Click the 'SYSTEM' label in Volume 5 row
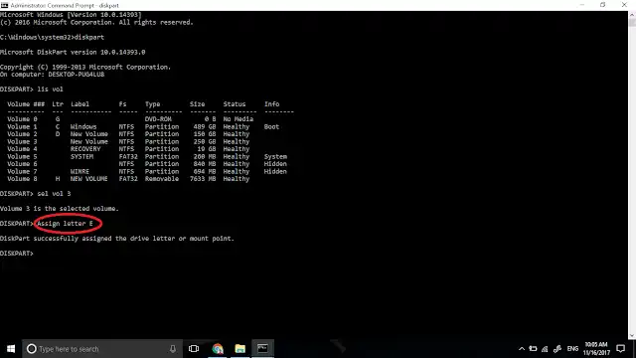The width and height of the screenshot is (636, 358). [81, 156]
